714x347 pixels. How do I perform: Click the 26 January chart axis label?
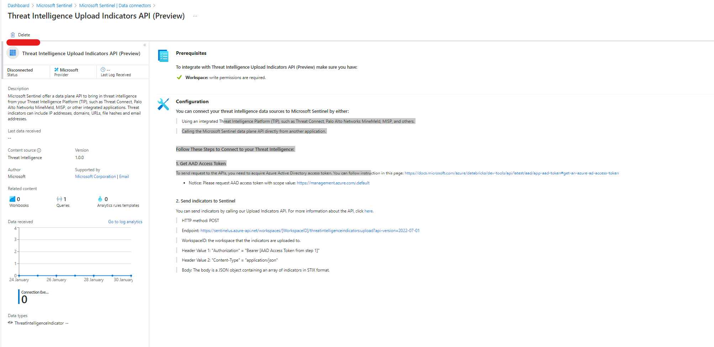click(56, 280)
